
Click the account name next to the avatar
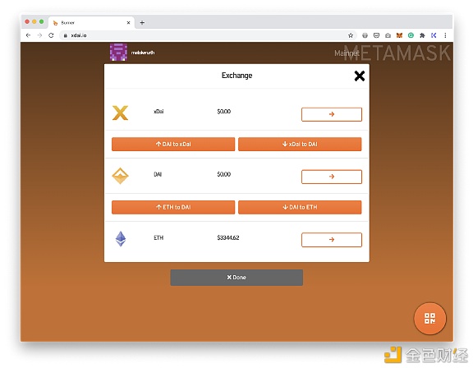click(x=143, y=53)
